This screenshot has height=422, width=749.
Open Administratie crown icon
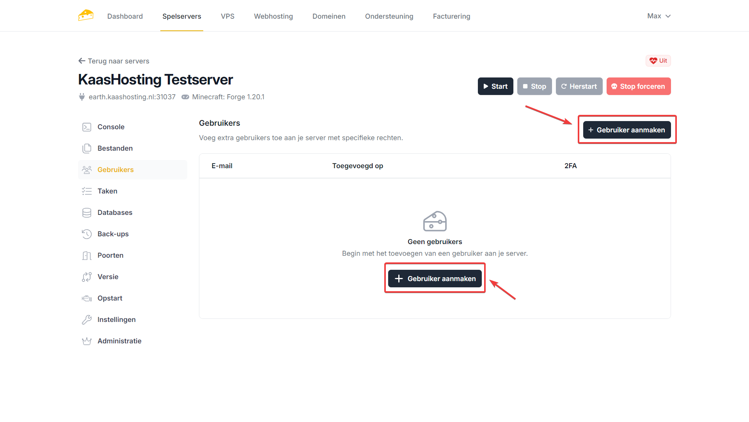87,341
